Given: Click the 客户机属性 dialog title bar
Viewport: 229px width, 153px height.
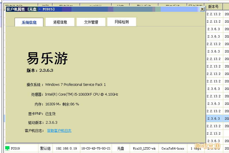Looking at the screenshot, I should click(x=102, y=9).
